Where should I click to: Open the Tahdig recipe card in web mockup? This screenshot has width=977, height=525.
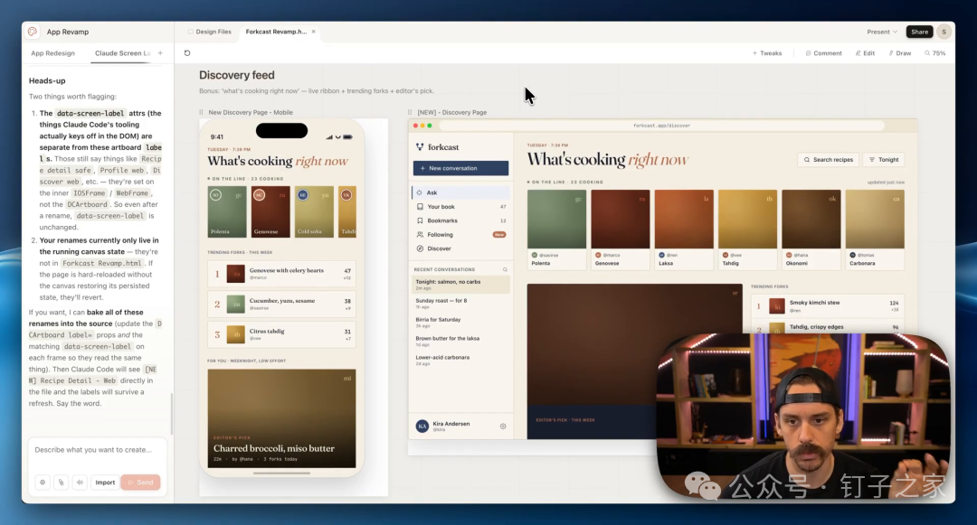[747, 230]
